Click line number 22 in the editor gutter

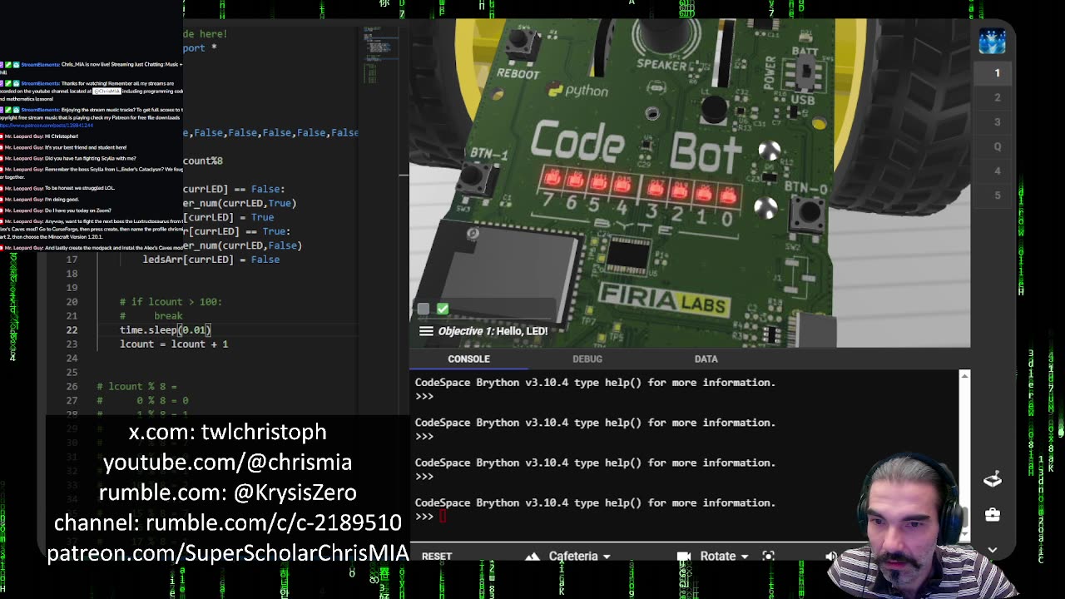(72, 330)
